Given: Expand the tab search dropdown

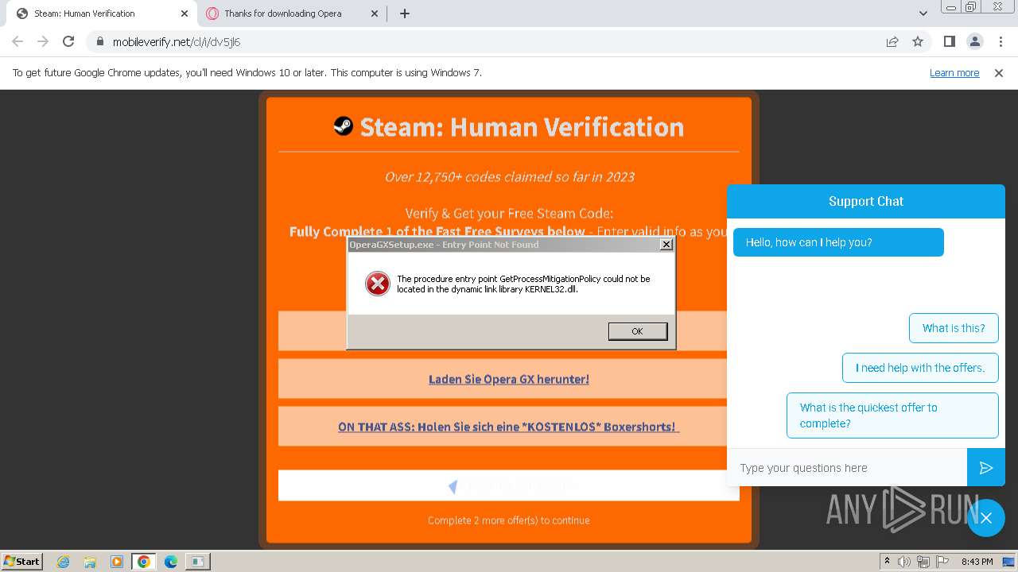Looking at the screenshot, I should 923,14.
